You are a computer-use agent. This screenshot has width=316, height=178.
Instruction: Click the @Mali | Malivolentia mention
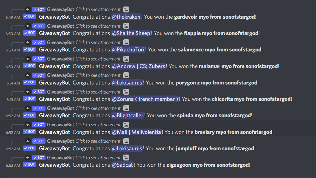pyautogui.click(x=137, y=132)
